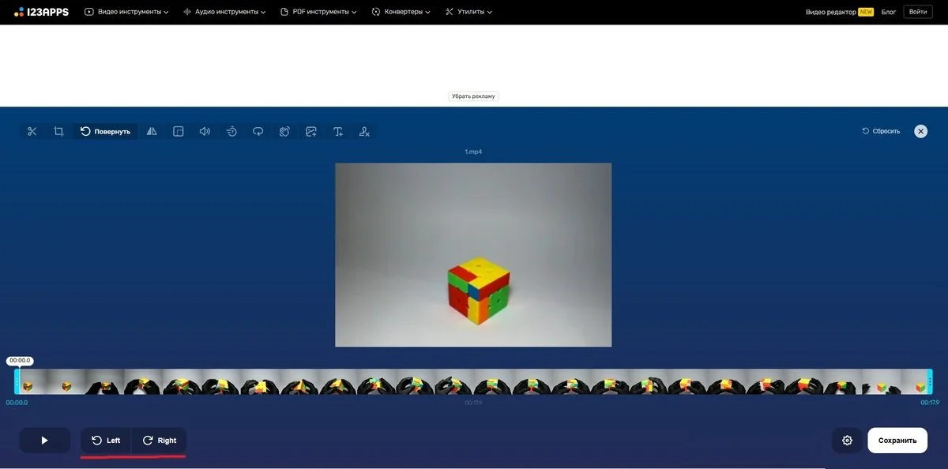Select the remove logo tool

pos(364,131)
